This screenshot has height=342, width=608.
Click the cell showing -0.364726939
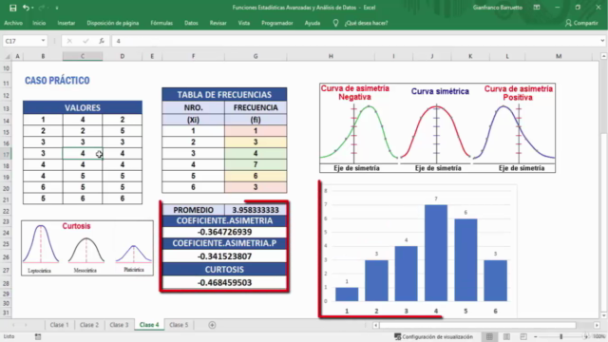pyautogui.click(x=224, y=232)
